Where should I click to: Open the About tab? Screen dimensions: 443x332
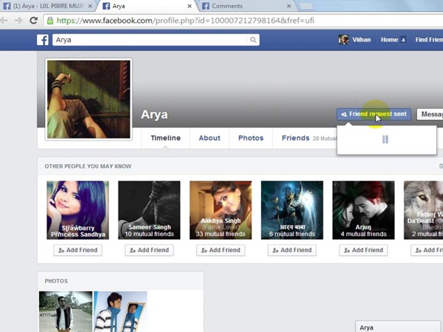click(x=210, y=138)
